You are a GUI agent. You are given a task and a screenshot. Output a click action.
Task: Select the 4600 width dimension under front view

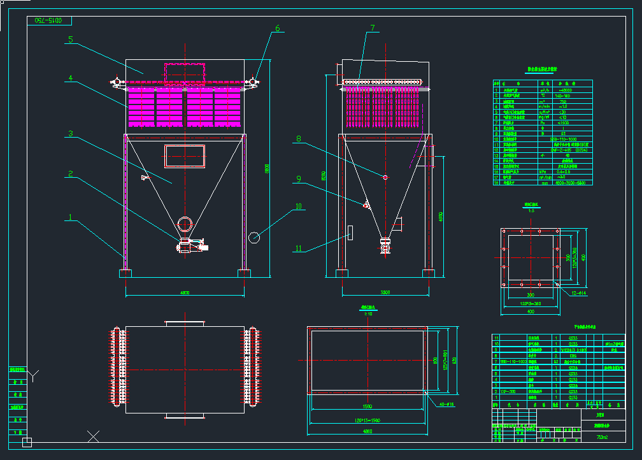[x=185, y=293]
